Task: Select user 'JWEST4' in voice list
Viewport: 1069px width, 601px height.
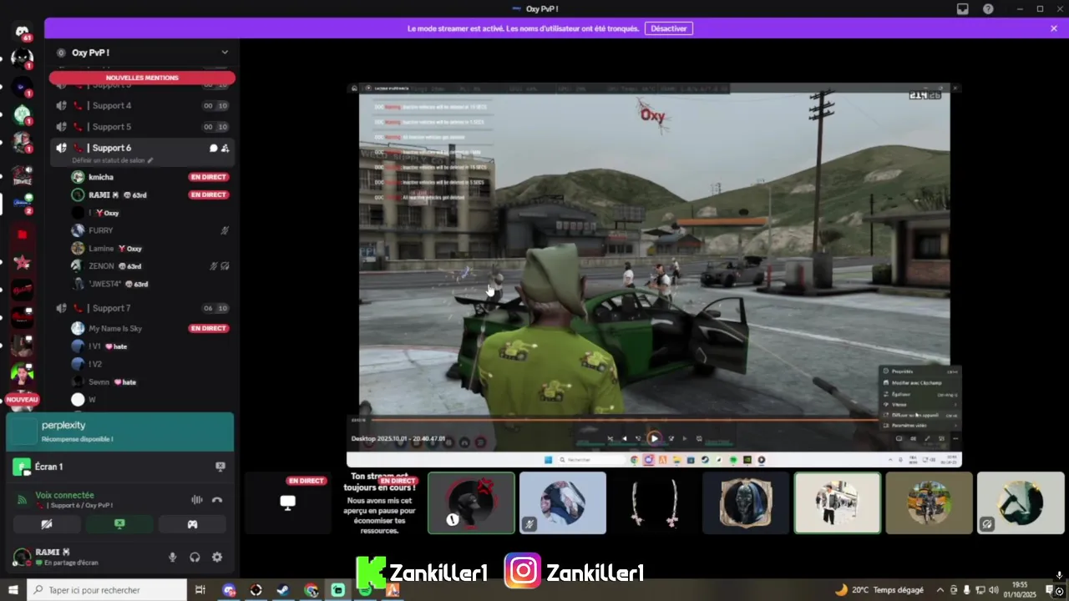Action: (x=105, y=284)
